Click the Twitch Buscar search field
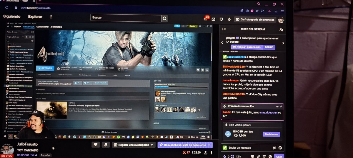The height and width of the screenshot is (158, 353). 126,18
